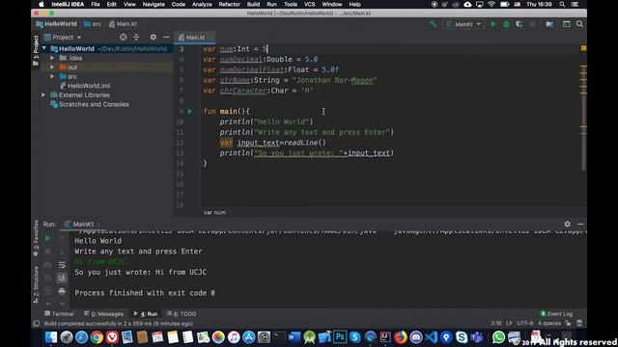This screenshot has height=347, width=618.
Task: Click on 'Process finished with exit code 0'
Action: [x=145, y=293]
